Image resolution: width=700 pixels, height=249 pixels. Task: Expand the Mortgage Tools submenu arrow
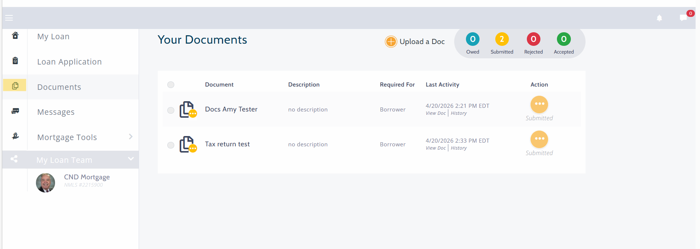click(131, 137)
